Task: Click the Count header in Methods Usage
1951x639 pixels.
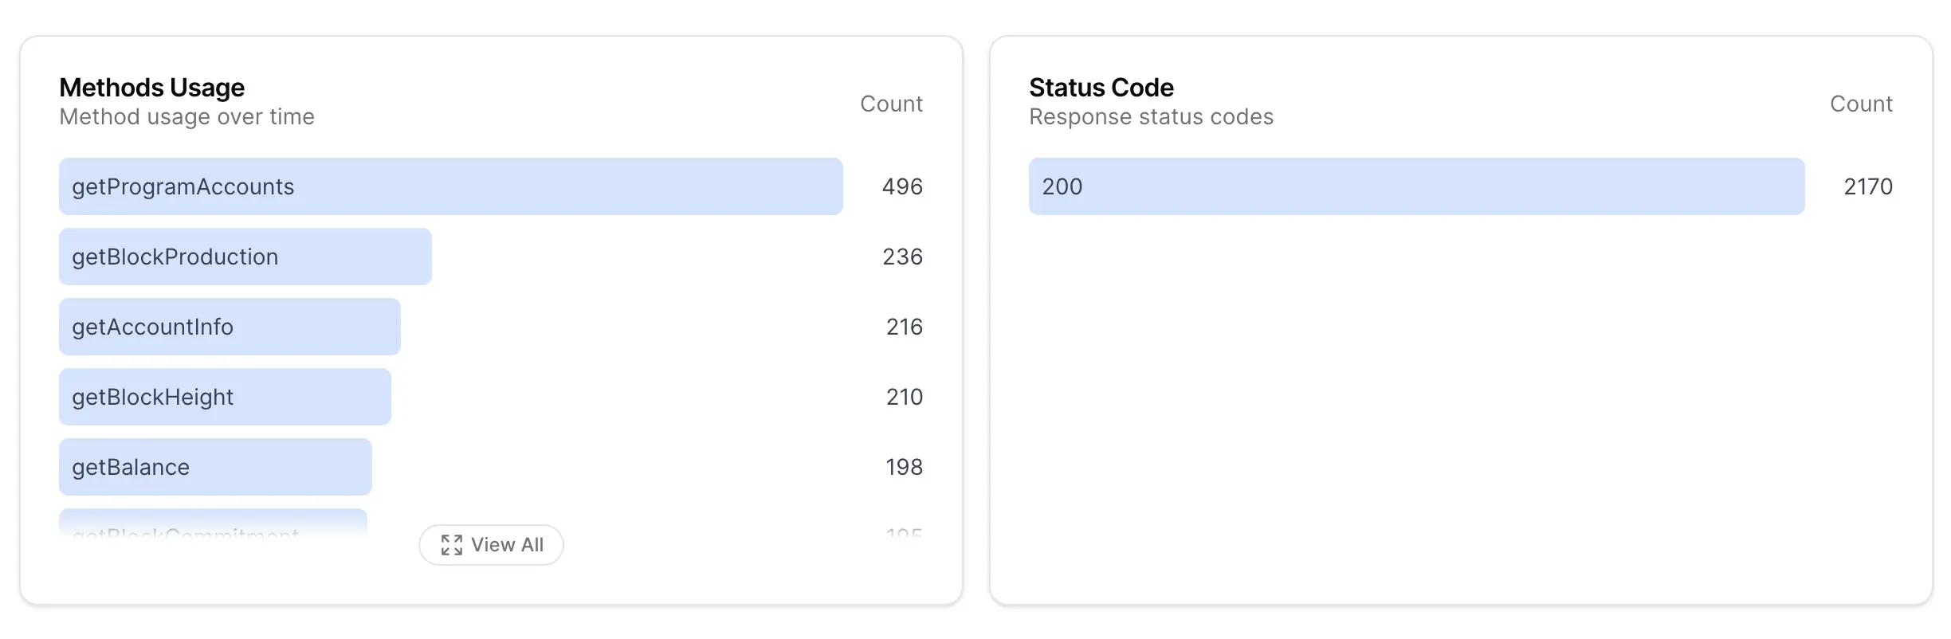Action: 891,104
